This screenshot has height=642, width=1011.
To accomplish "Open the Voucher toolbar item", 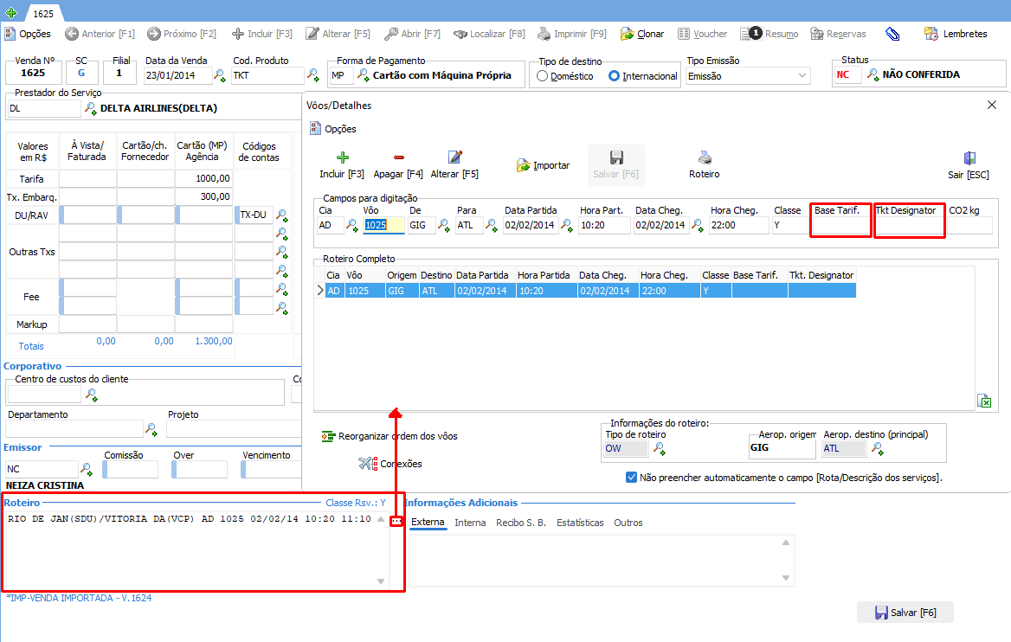I will (702, 34).
